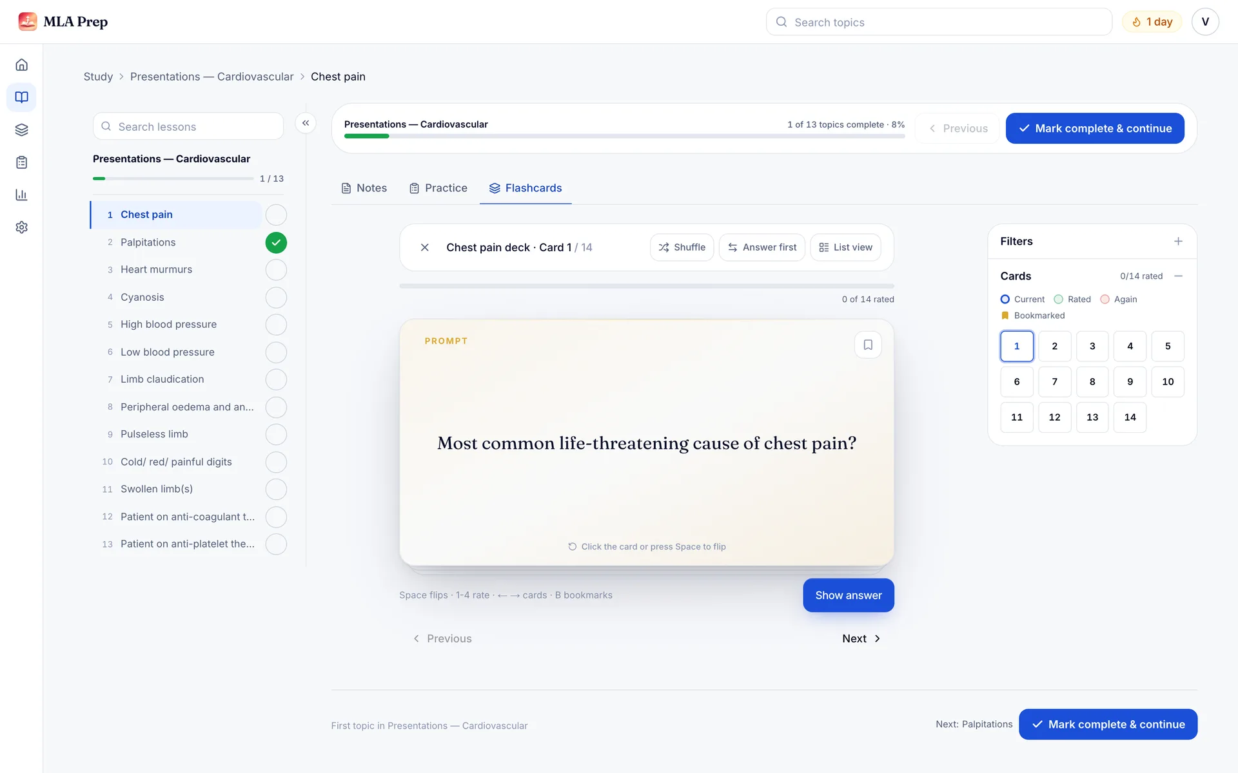Open the Home icon in sidebar
Viewport: 1238px width, 773px height.
(21, 65)
